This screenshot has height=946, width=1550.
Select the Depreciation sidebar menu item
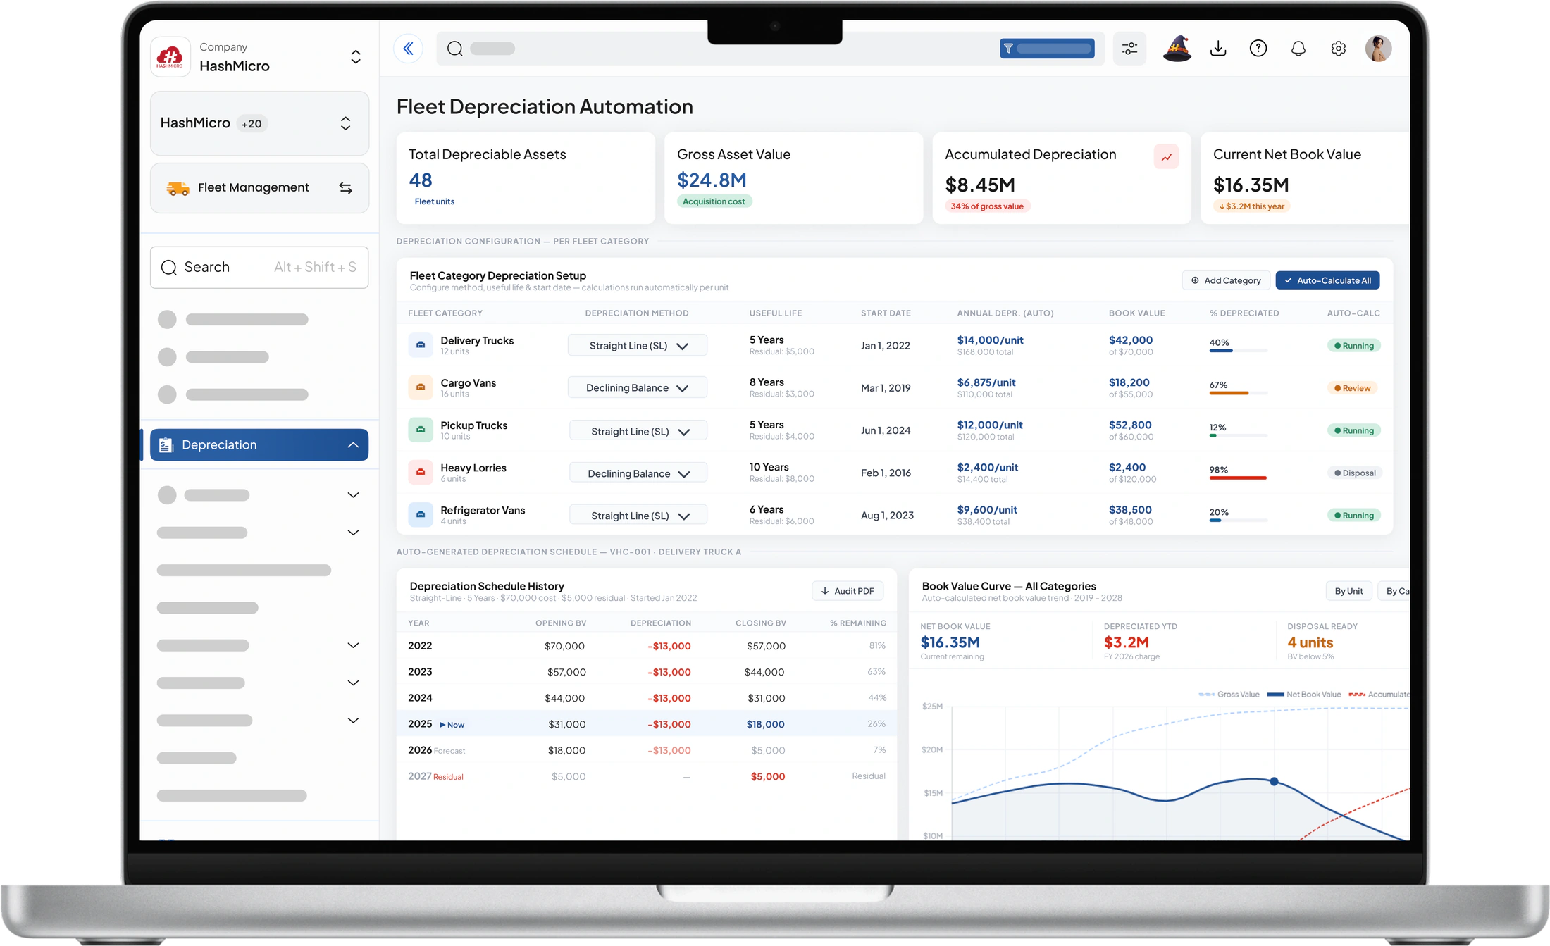pos(259,445)
